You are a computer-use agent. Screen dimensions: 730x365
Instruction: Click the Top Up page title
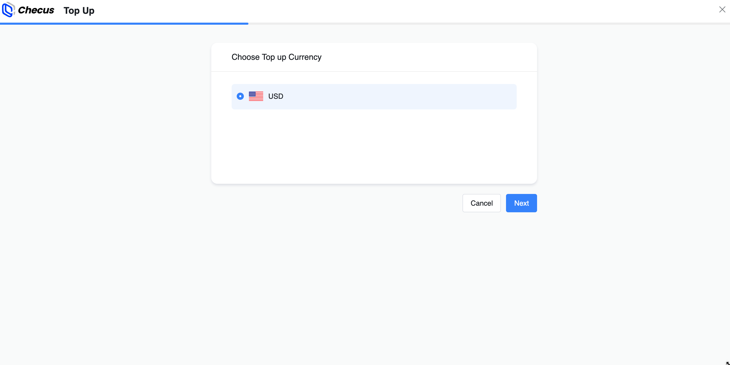(x=79, y=10)
